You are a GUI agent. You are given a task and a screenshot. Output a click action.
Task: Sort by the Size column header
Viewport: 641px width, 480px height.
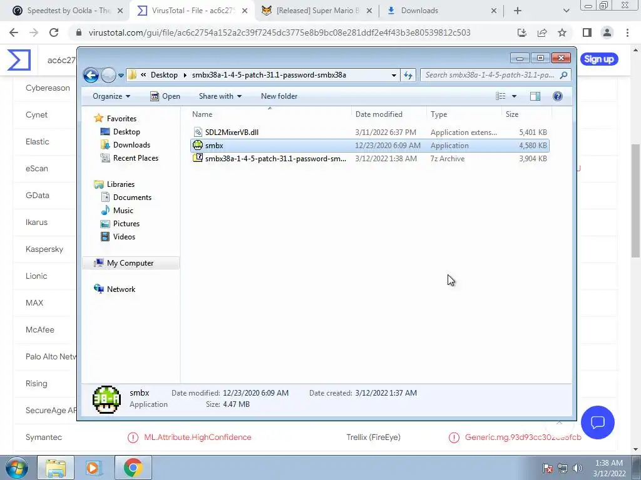pos(526,114)
